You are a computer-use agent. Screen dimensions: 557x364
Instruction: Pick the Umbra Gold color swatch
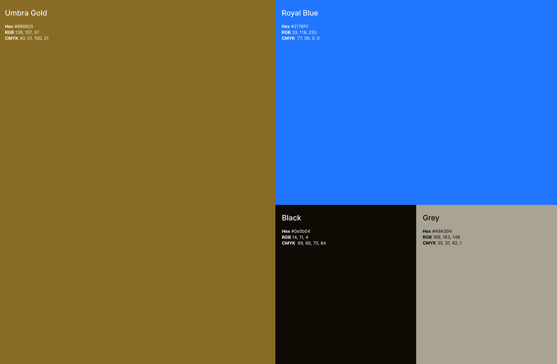pos(138,182)
